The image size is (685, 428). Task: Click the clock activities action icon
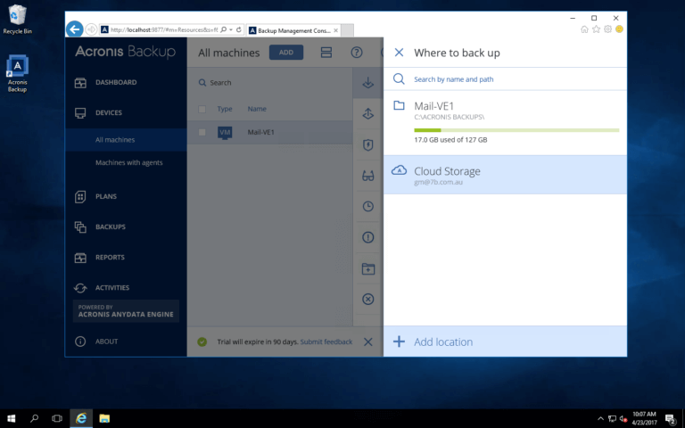pyautogui.click(x=367, y=207)
